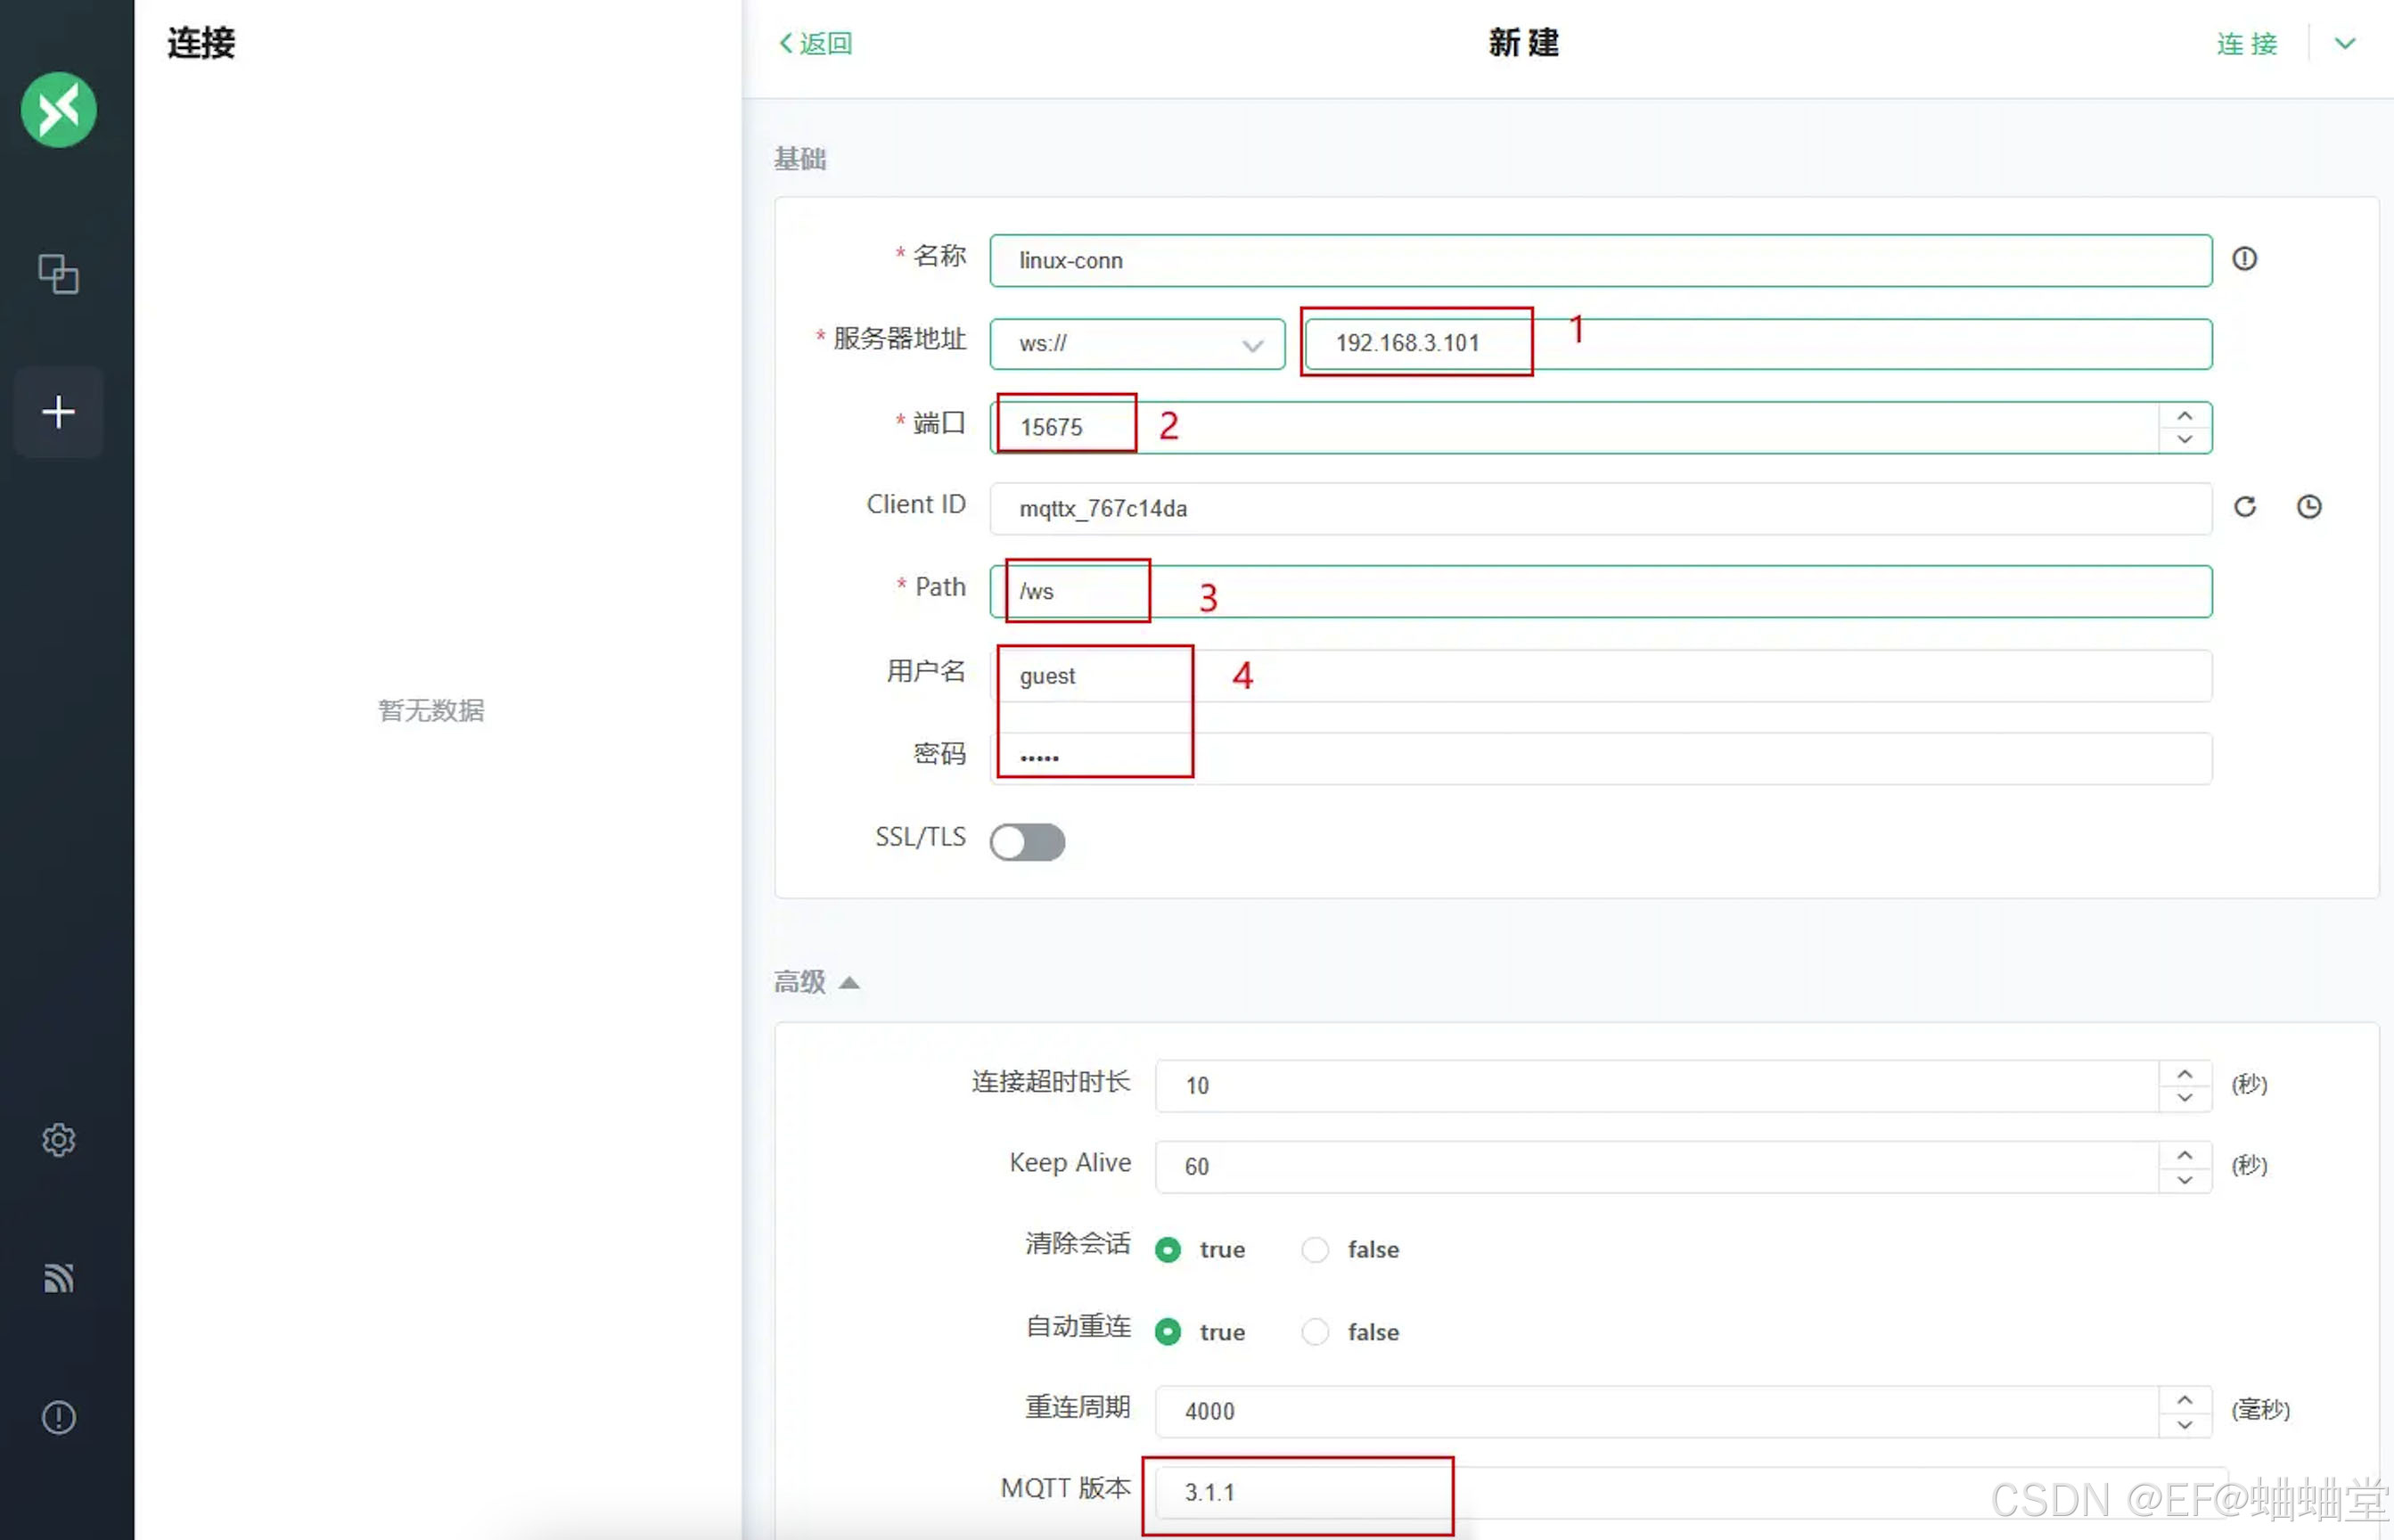Click the 基础 section heading

[800, 159]
